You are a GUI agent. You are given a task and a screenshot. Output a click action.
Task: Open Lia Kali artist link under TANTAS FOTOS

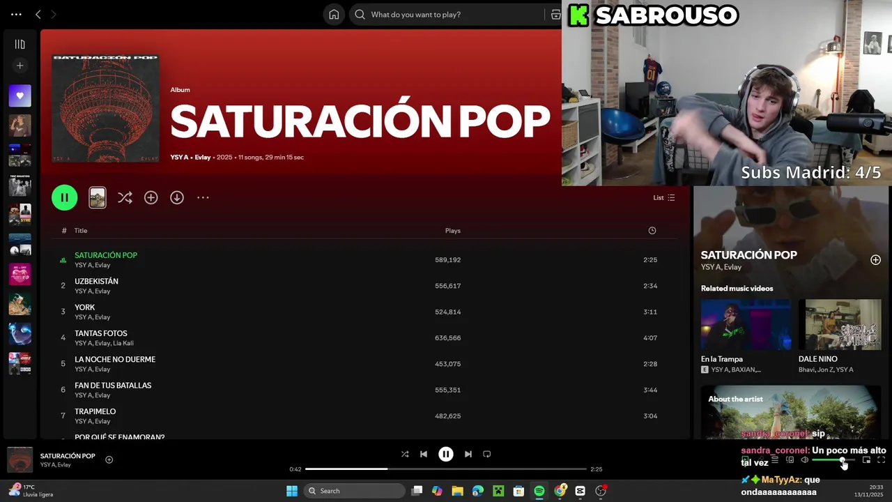coord(123,343)
